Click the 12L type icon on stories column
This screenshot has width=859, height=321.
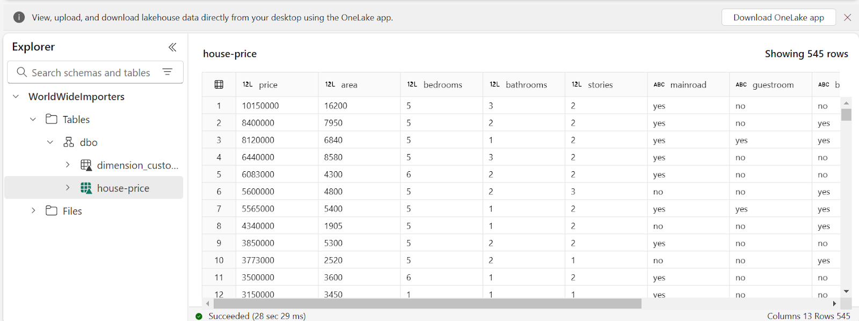577,84
